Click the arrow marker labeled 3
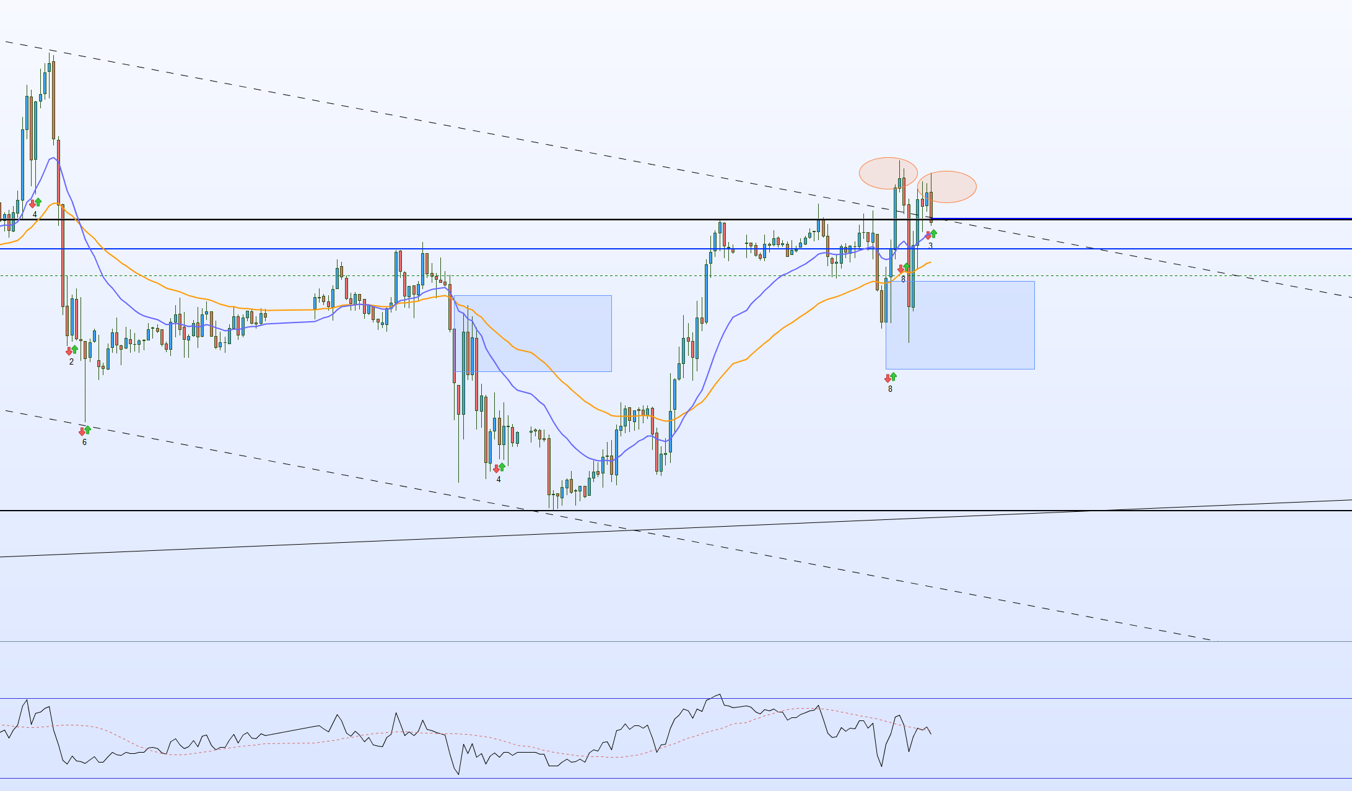 tap(931, 235)
